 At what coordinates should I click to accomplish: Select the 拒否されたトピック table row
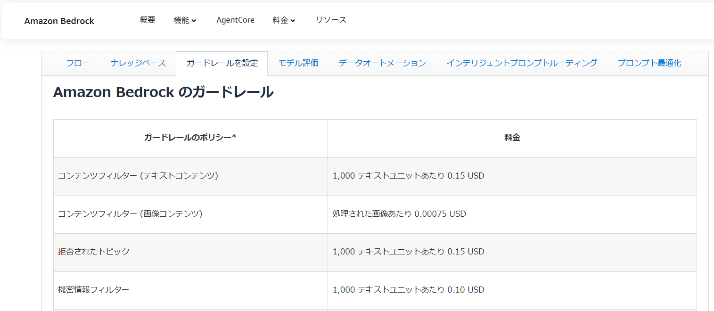point(375,252)
